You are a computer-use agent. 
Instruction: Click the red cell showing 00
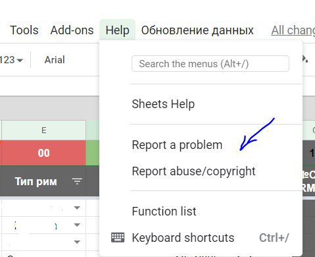click(43, 153)
